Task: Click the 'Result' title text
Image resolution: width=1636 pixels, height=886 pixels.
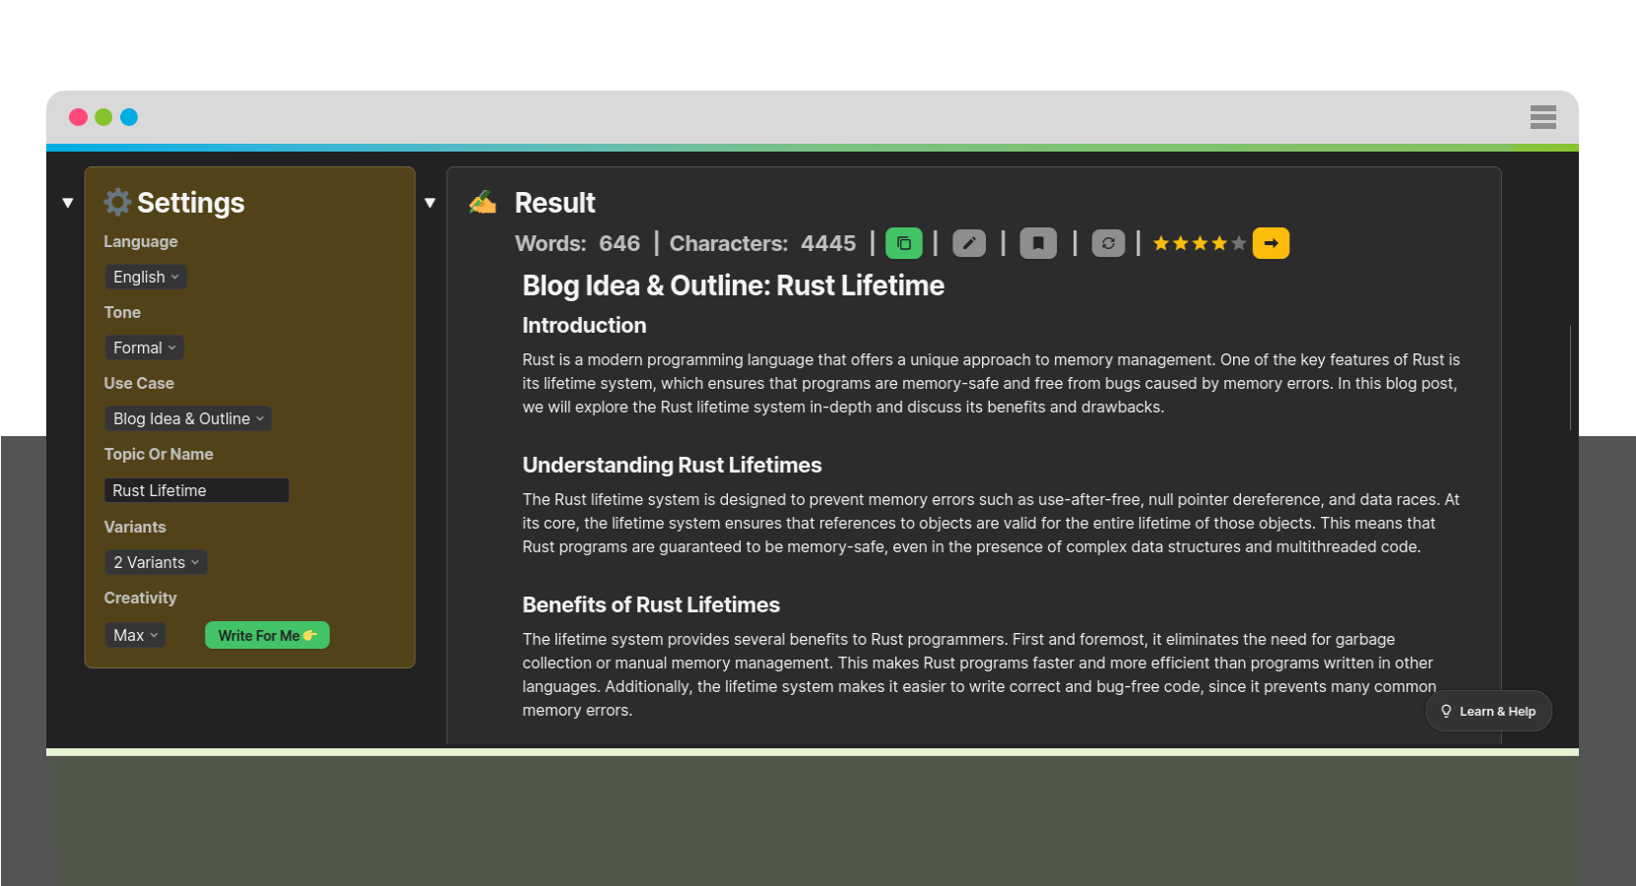Action: (x=555, y=202)
